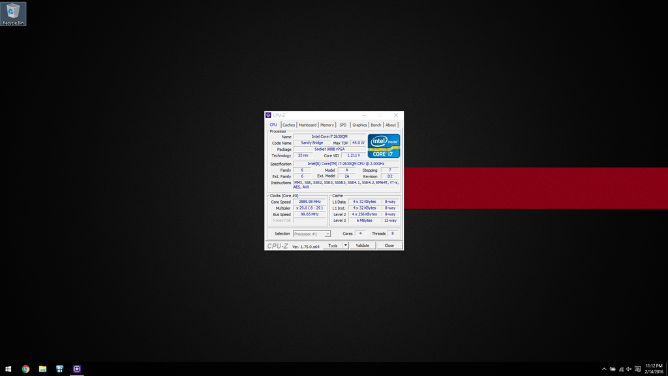Screen dimensions: 668x376
Task: Click the '32 nm' technology value
Action: pyautogui.click(x=303, y=155)
